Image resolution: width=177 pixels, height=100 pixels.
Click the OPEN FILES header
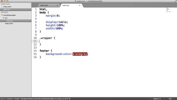(x=5, y=4)
